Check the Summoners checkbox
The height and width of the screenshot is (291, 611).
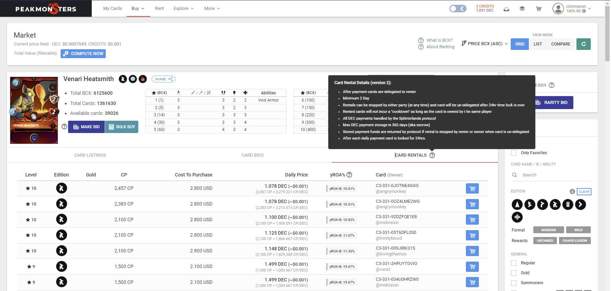tap(514, 283)
